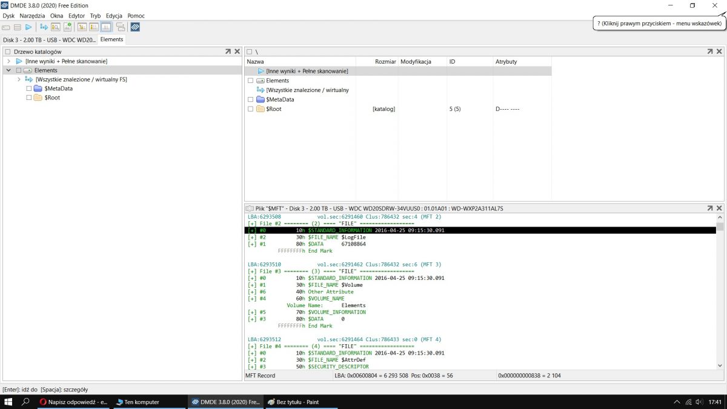The height and width of the screenshot is (409, 727).
Task: Click the $MetaData folder icon in tree
Action: (x=38, y=88)
